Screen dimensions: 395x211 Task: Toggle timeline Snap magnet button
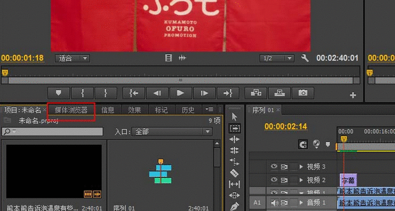pyautogui.click(x=303, y=145)
